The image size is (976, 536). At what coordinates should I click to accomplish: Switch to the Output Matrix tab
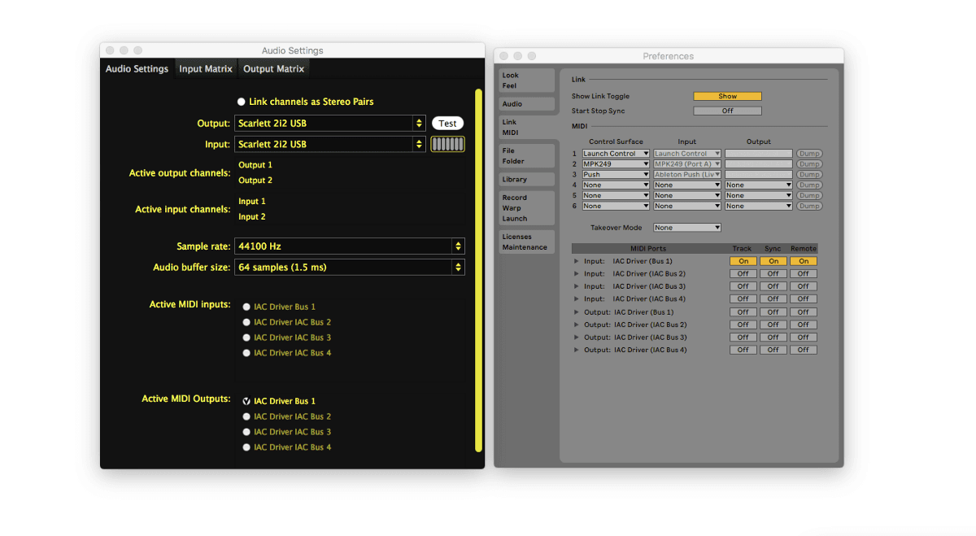pyautogui.click(x=273, y=68)
